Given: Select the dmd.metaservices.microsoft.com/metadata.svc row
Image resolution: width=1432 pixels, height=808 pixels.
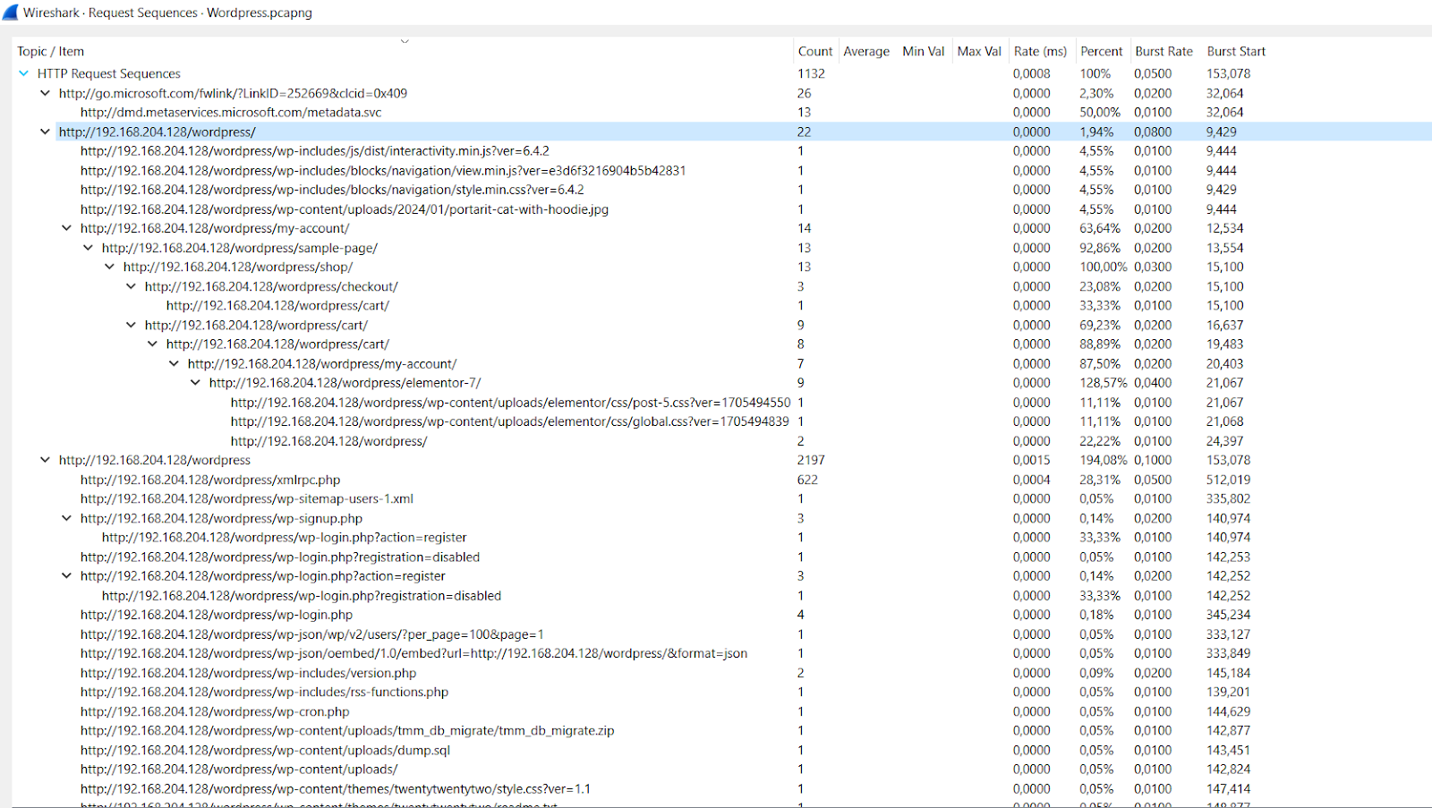Looking at the screenshot, I should pos(721,113).
